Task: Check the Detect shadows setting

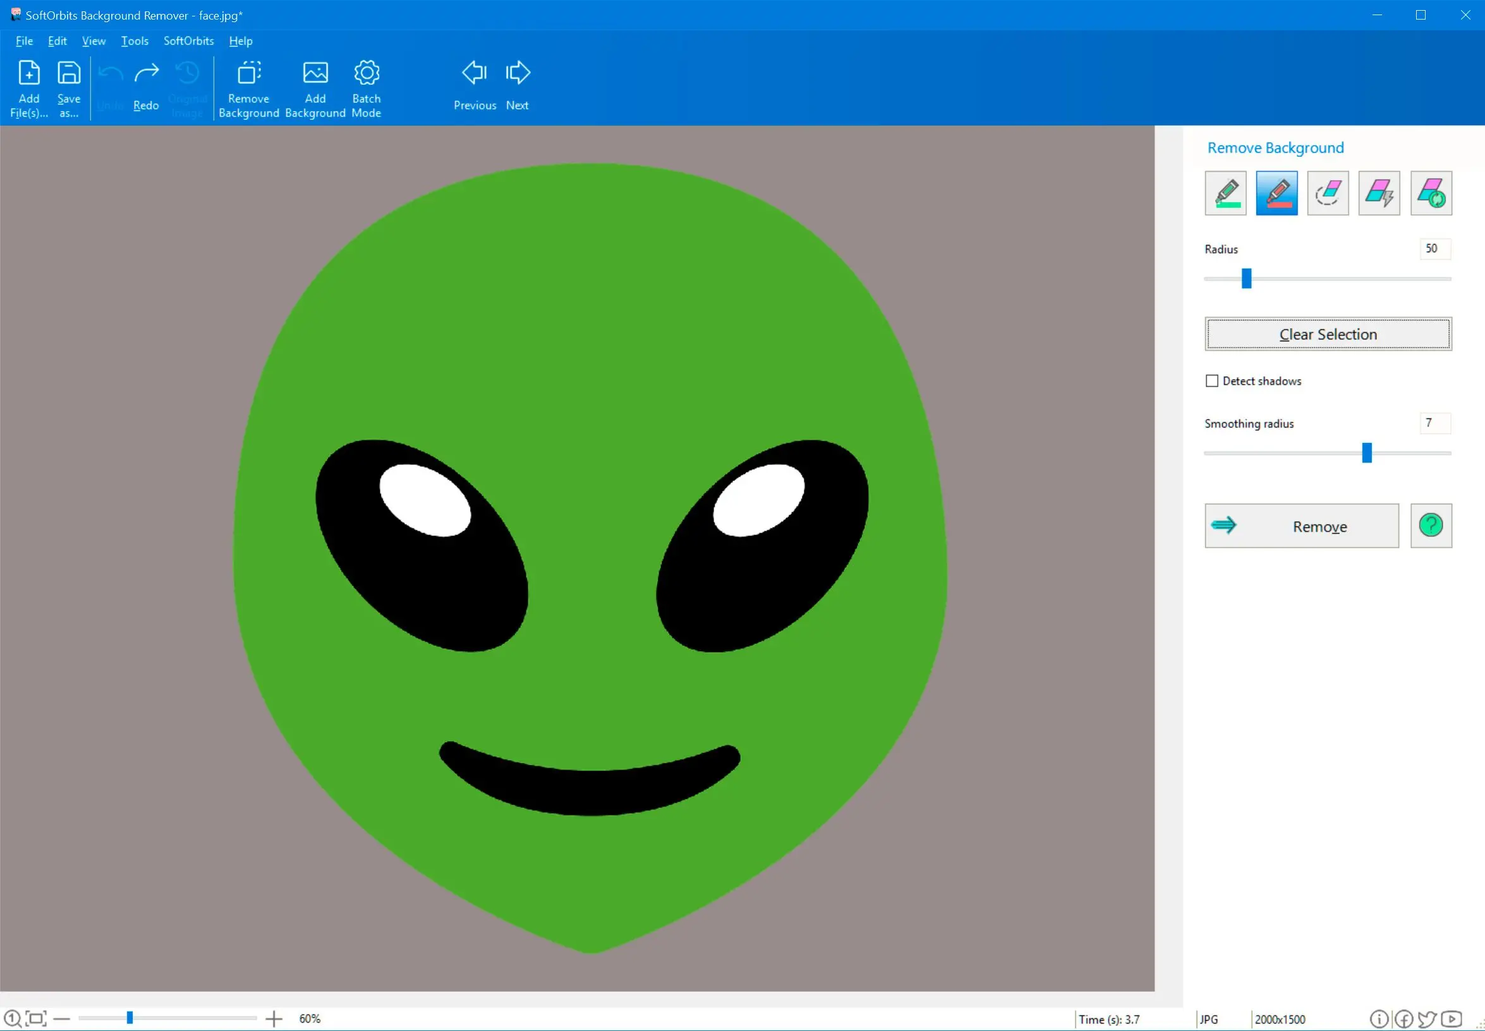Action: tap(1213, 380)
